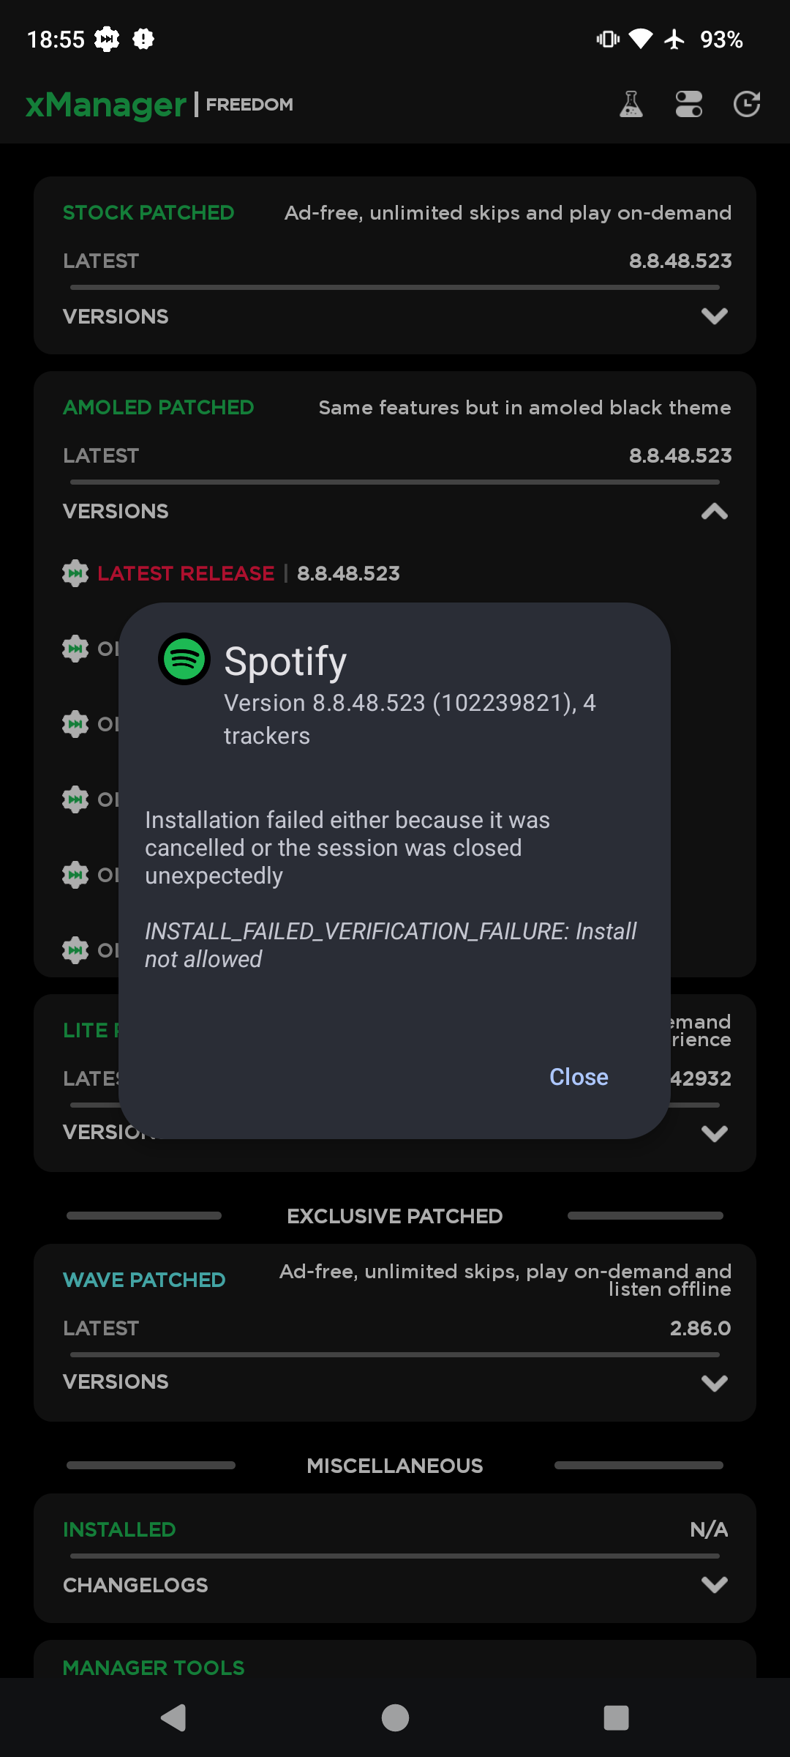This screenshot has height=1757, width=790.
Task: Expand STOCK PATCHED versions list
Action: click(715, 316)
